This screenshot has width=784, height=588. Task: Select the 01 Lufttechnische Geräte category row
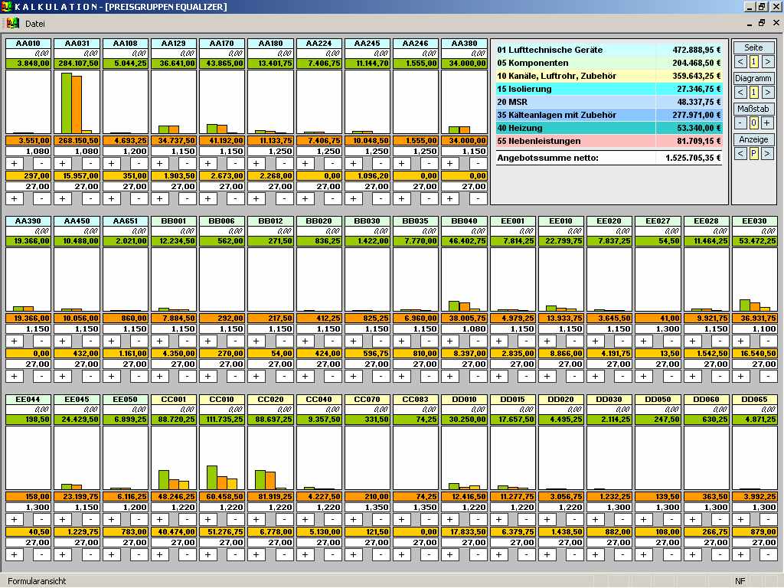tap(609, 50)
